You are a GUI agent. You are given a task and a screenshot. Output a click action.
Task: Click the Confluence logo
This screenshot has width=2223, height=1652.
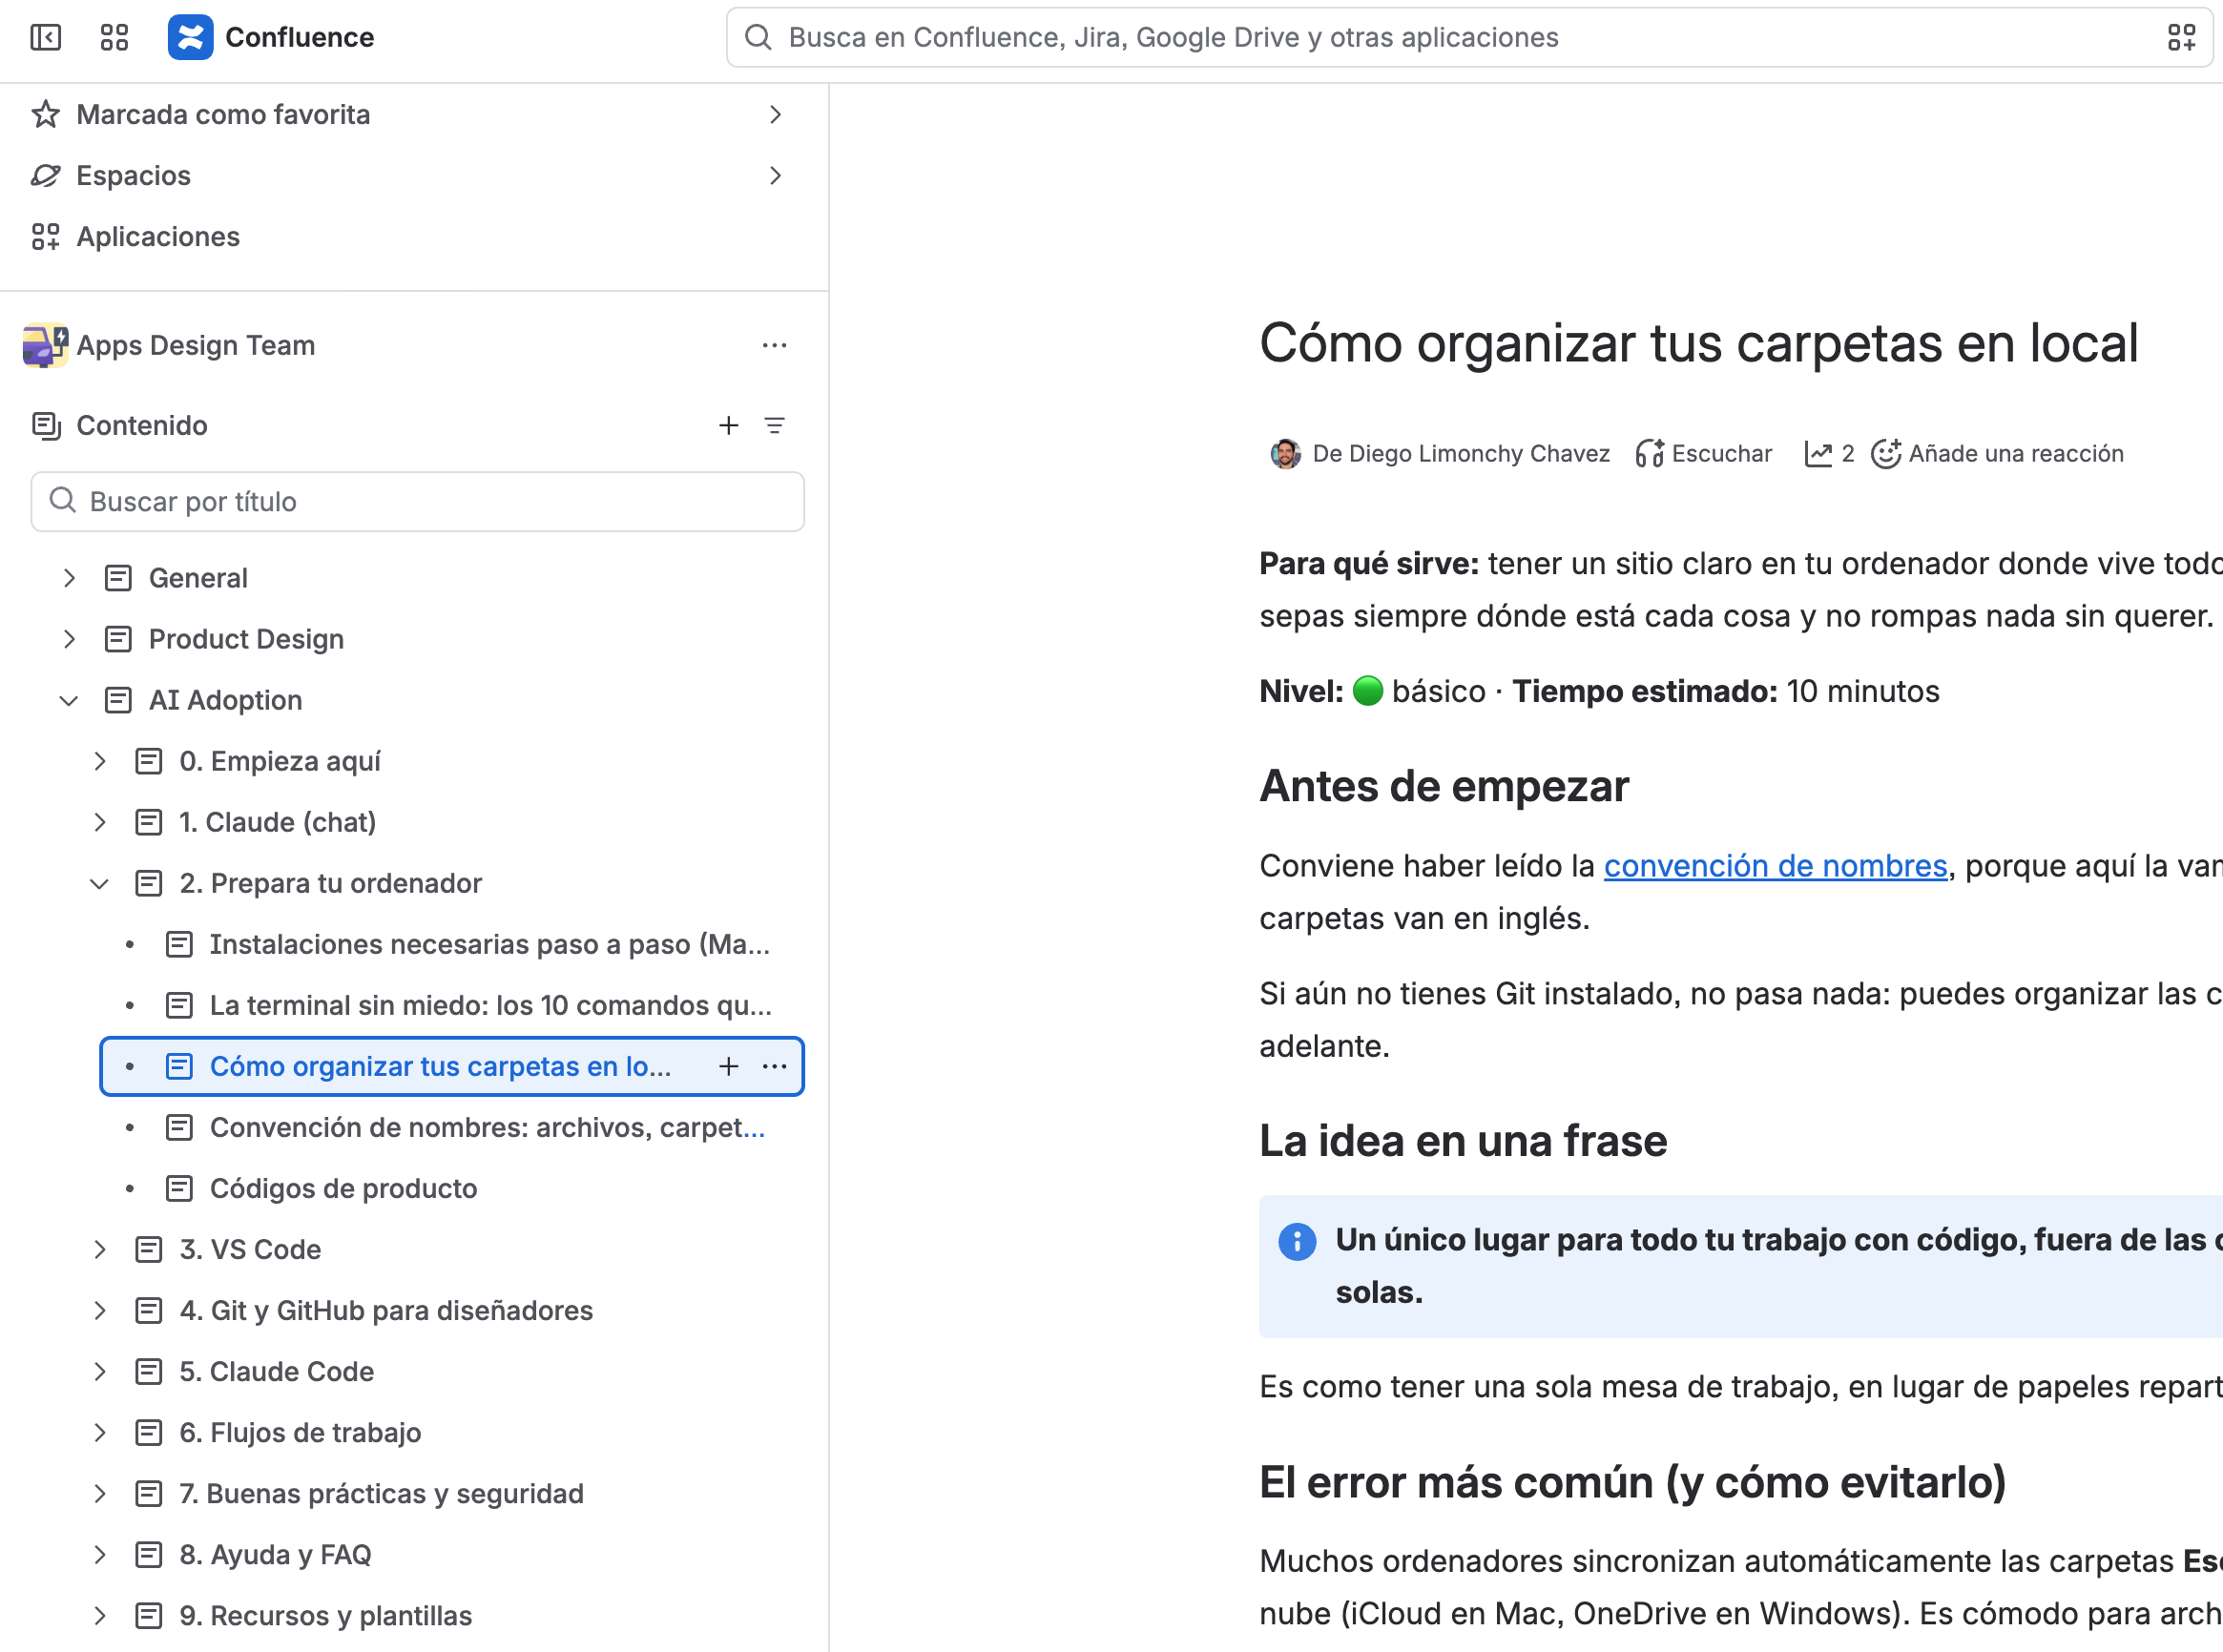(190, 37)
